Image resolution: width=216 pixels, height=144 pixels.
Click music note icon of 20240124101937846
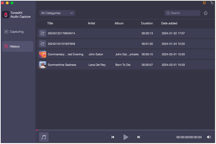(x=43, y=44)
